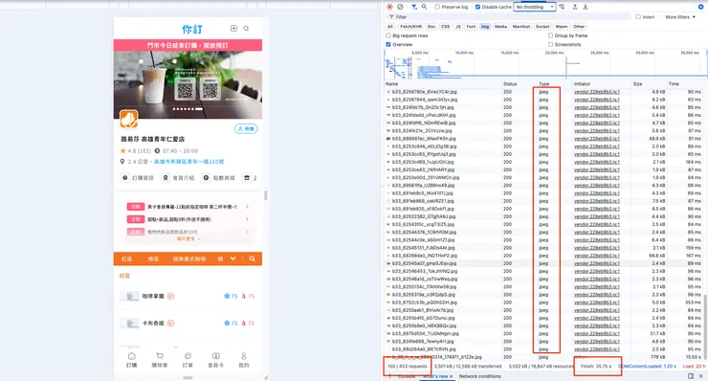Open network search magnifier
The height and width of the screenshot is (381, 708).
point(425,7)
